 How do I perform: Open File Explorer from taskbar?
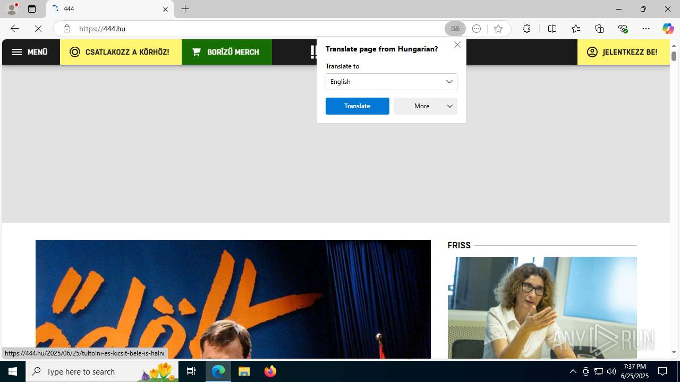click(244, 371)
